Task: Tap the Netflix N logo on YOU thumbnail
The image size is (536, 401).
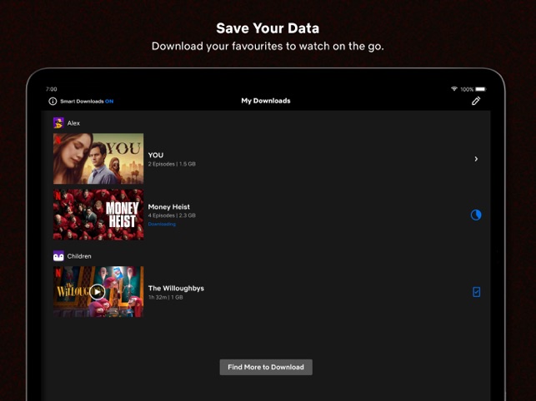Action: point(58,140)
